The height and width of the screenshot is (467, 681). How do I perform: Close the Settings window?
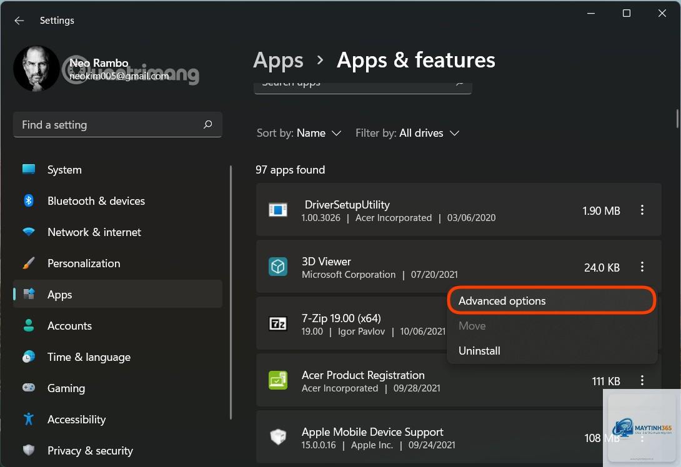click(x=662, y=13)
